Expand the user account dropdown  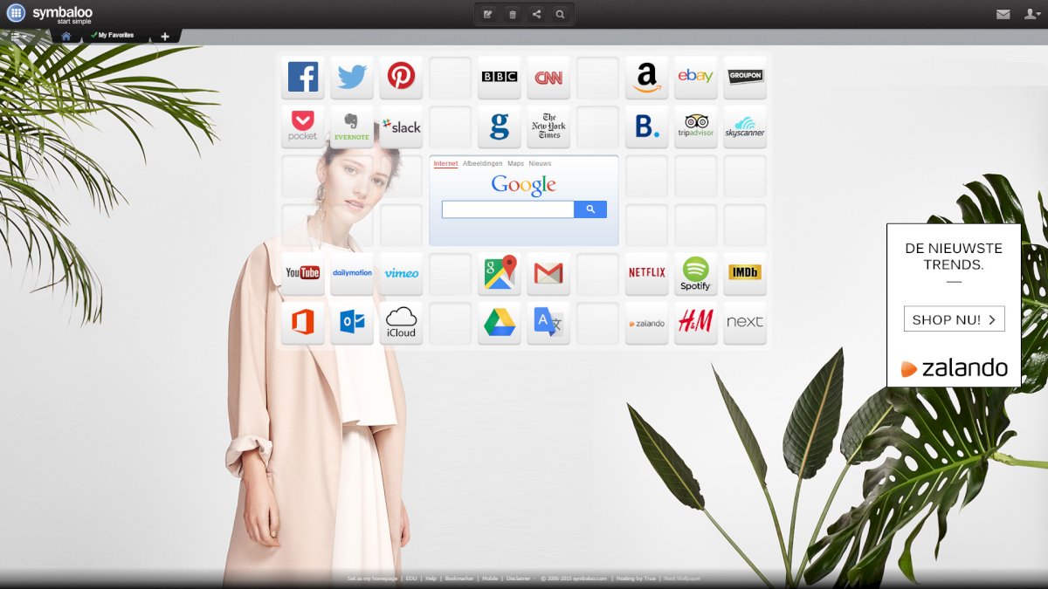[1031, 14]
